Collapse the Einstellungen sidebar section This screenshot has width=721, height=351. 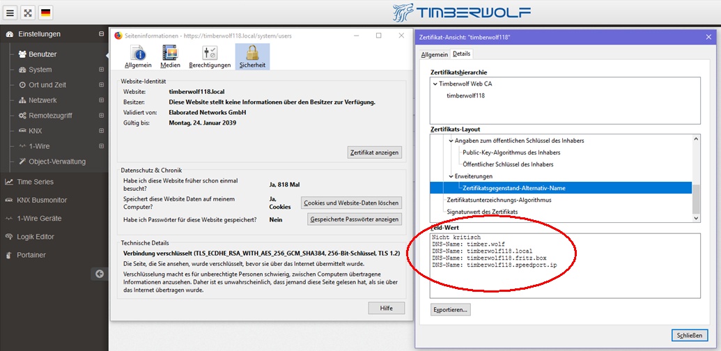click(x=101, y=34)
